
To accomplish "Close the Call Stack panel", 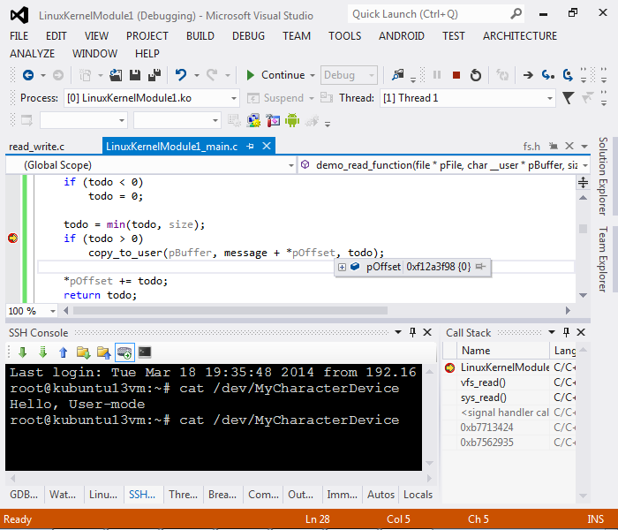I will pos(581,332).
